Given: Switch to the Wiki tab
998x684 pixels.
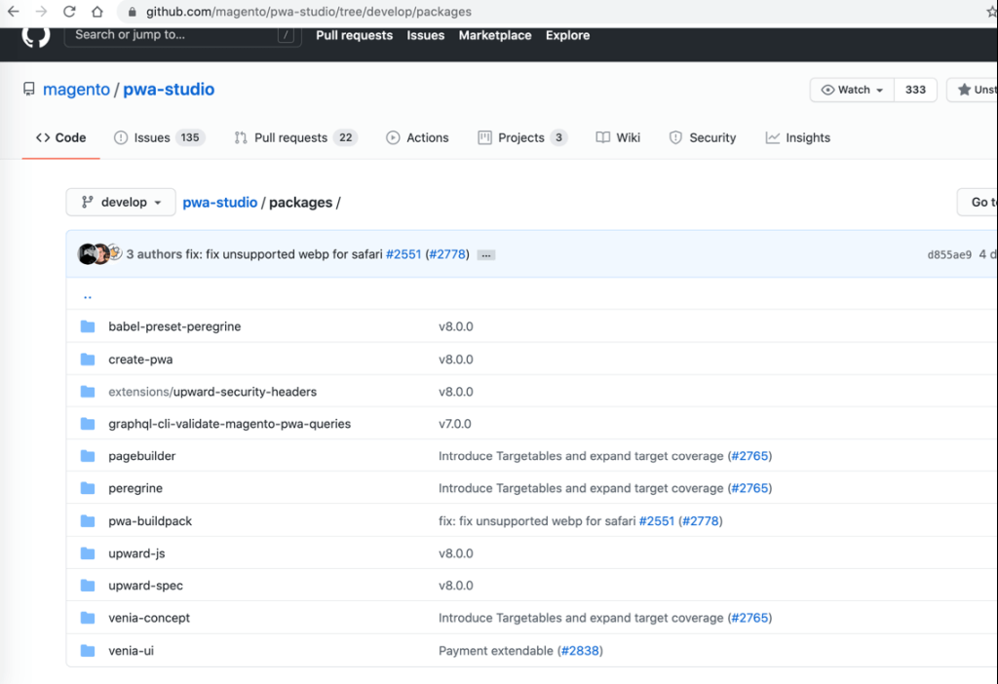Looking at the screenshot, I should (618, 137).
